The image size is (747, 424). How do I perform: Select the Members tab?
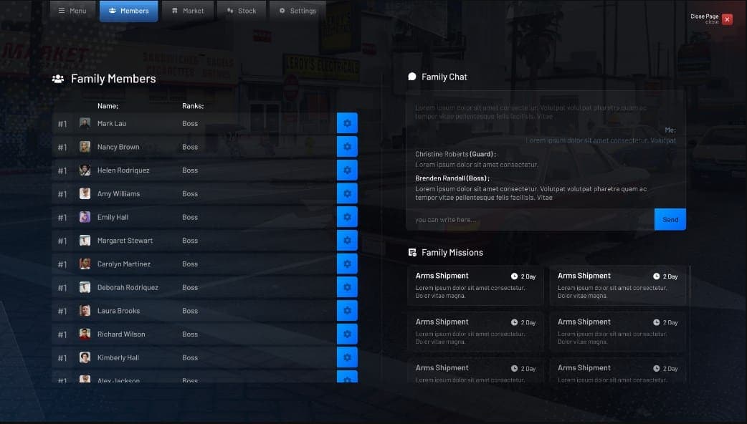[128, 11]
